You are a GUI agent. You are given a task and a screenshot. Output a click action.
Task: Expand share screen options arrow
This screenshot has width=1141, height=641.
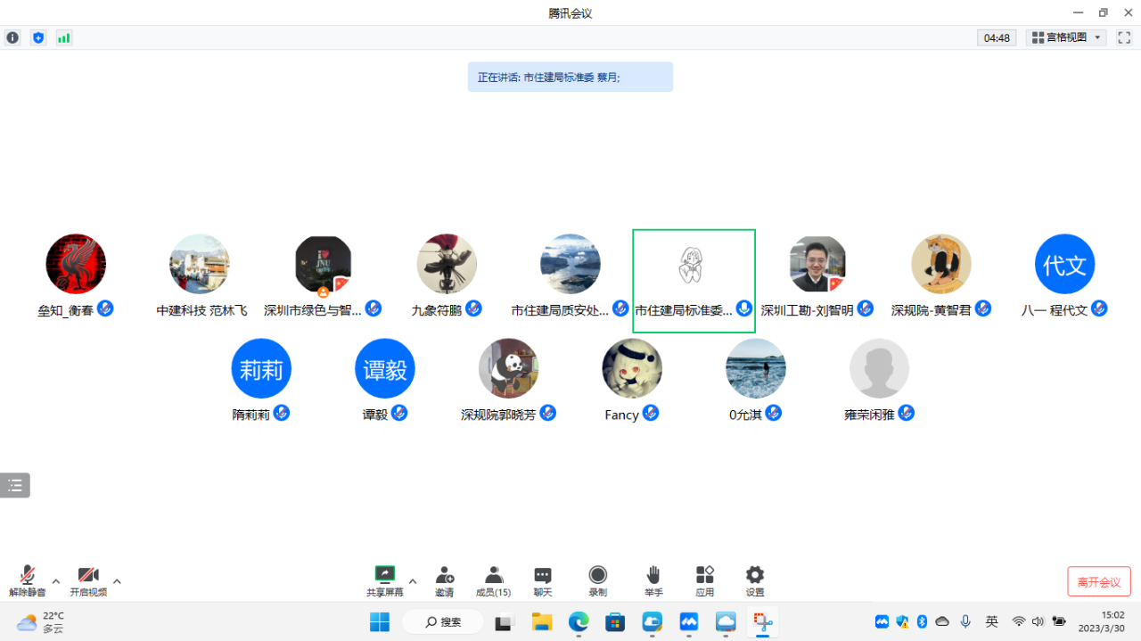pos(413,581)
